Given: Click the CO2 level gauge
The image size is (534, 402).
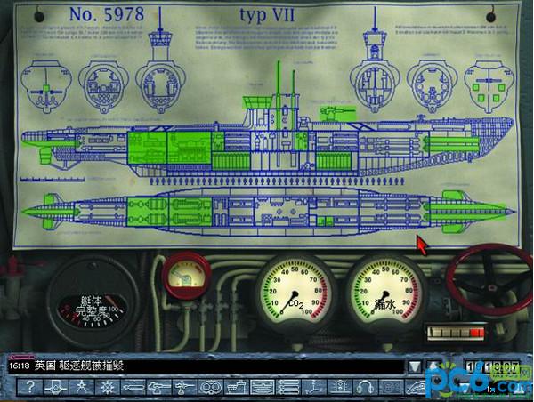Looking at the screenshot, I should coord(295,294).
